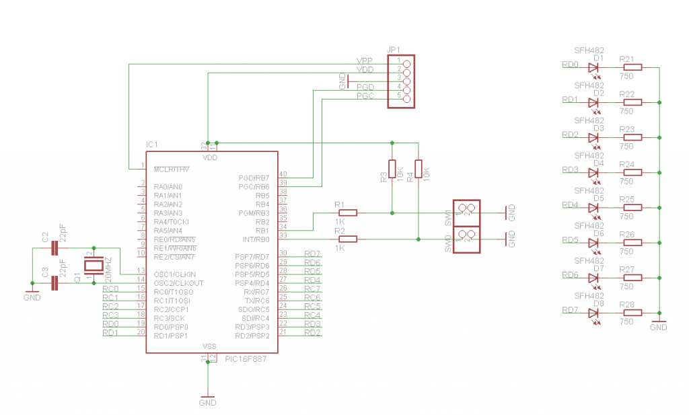The height and width of the screenshot is (415, 689).
Task: Click PGD/RB7 pin name
Action: 254,178
